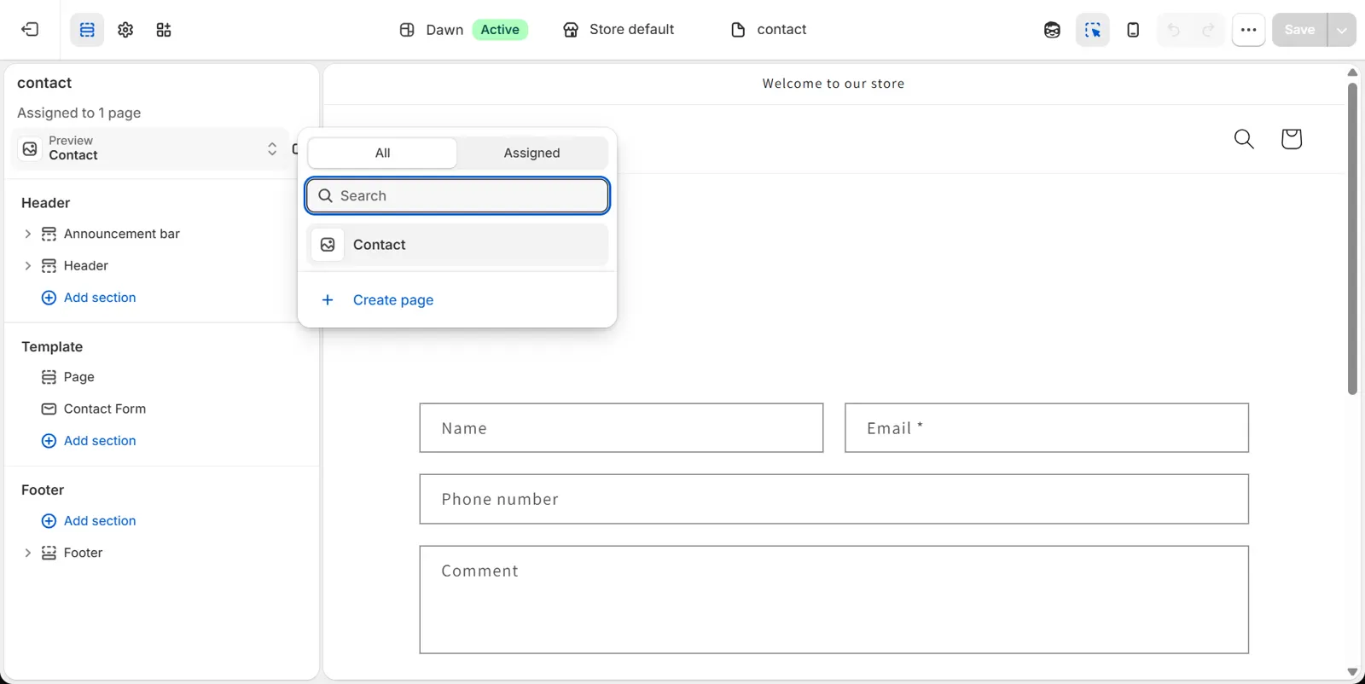Screen dimensions: 1365x684
Task: Switch to mobile preview icon
Action: pos(1133,30)
